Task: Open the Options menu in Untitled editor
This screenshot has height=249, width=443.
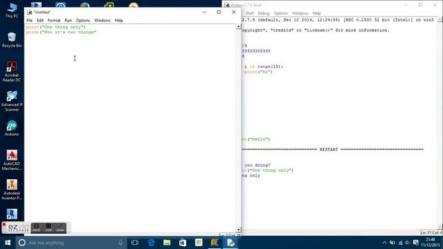Action: click(x=83, y=20)
